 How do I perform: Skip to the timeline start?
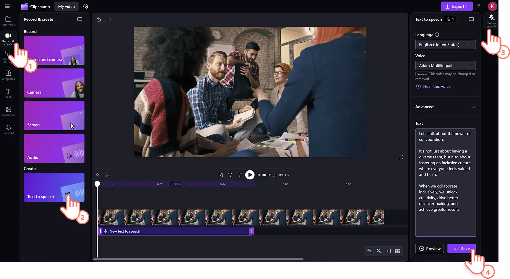(x=221, y=175)
